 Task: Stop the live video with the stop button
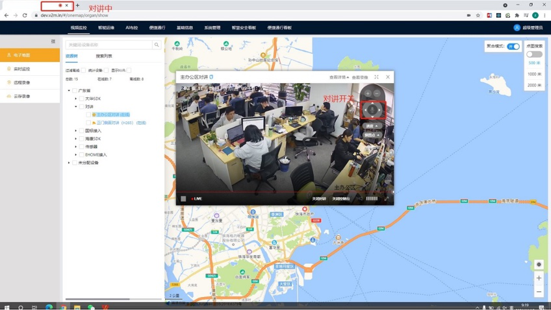coord(184,199)
